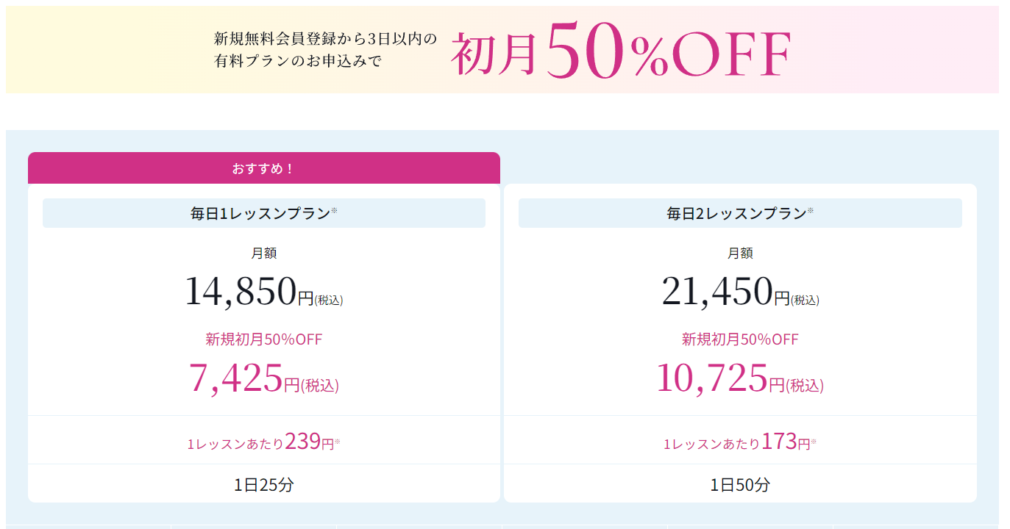The width and height of the screenshot is (1010, 529).
Task: Click footnote mark after 239円
Action: click(x=338, y=442)
